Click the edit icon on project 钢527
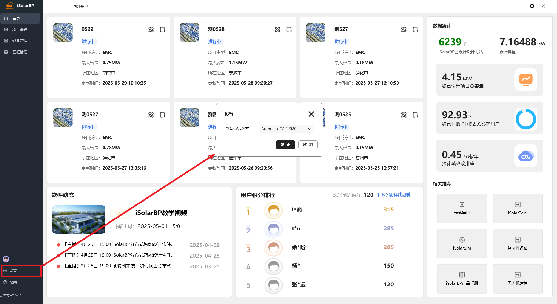The width and height of the screenshot is (557, 304). [404, 30]
